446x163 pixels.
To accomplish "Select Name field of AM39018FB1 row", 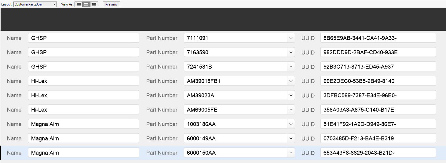I will [83, 81].
